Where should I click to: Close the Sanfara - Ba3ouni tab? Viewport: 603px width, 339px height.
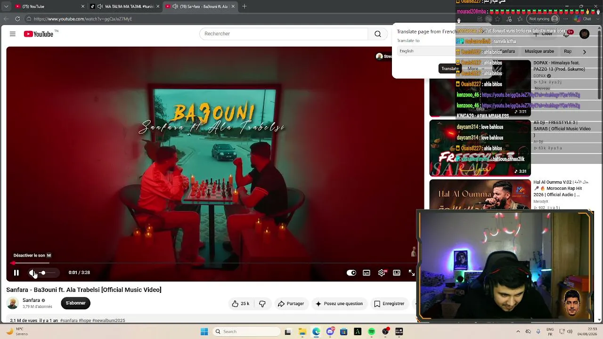tap(233, 7)
